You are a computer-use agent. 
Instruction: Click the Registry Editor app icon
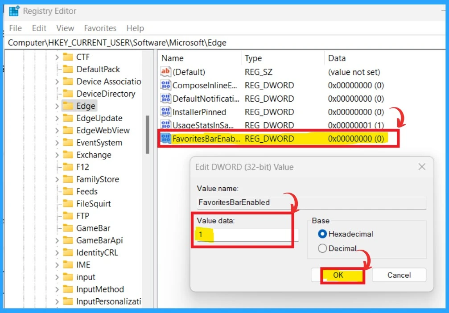[x=14, y=11]
